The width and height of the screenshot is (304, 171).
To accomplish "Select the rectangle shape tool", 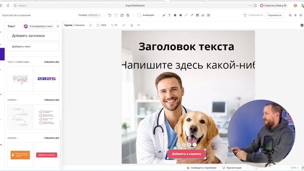I will click(175, 15).
